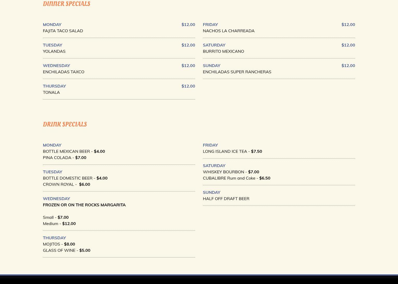This screenshot has width=398, height=284.
Task: Click the Dinner Specials heading
Action: pyautogui.click(x=66, y=4)
